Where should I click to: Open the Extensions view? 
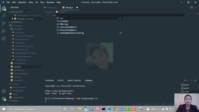pyautogui.click(x=4, y=38)
